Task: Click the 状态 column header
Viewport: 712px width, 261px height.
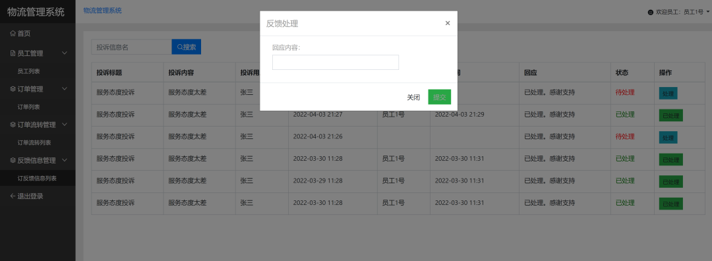Action: pos(622,72)
